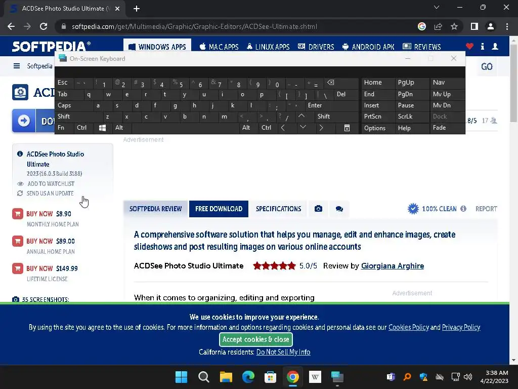Click the context menu key on On-Screen Keyboard
The width and height of the screenshot is (518, 389).
pos(347,128)
